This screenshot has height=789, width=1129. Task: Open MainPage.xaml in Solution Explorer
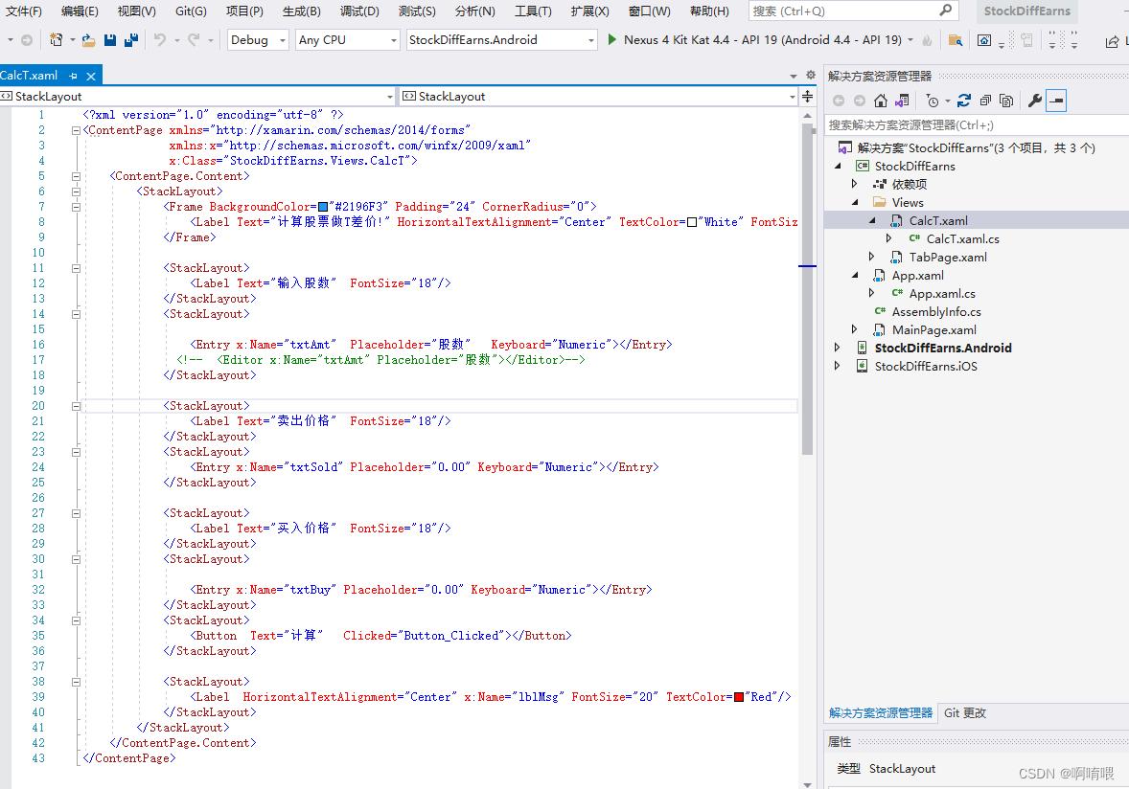[933, 330]
